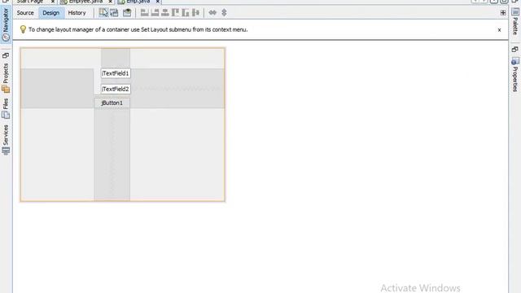Click the lightbulb hint icon
521x293 pixels.
coord(23,29)
